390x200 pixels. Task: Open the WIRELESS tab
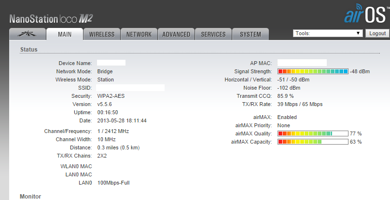click(x=102, y=34)
